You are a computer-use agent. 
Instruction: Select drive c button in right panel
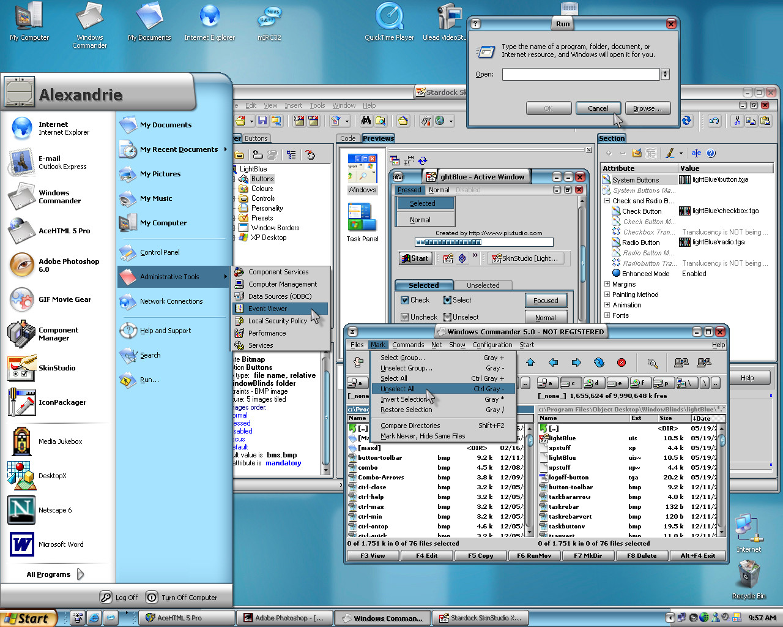[570, 383]
